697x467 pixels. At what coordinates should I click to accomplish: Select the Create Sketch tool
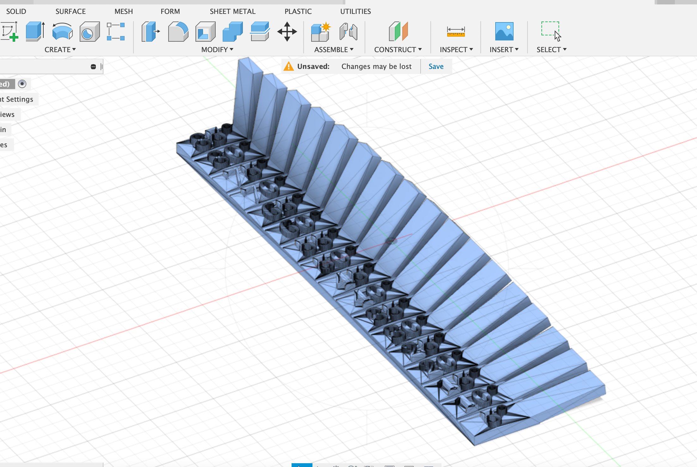(9, 32)
